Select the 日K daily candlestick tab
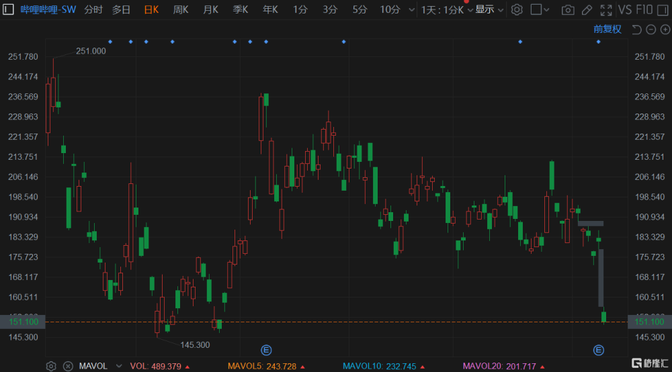Screen dimensions: 672x372 (151, 9)
